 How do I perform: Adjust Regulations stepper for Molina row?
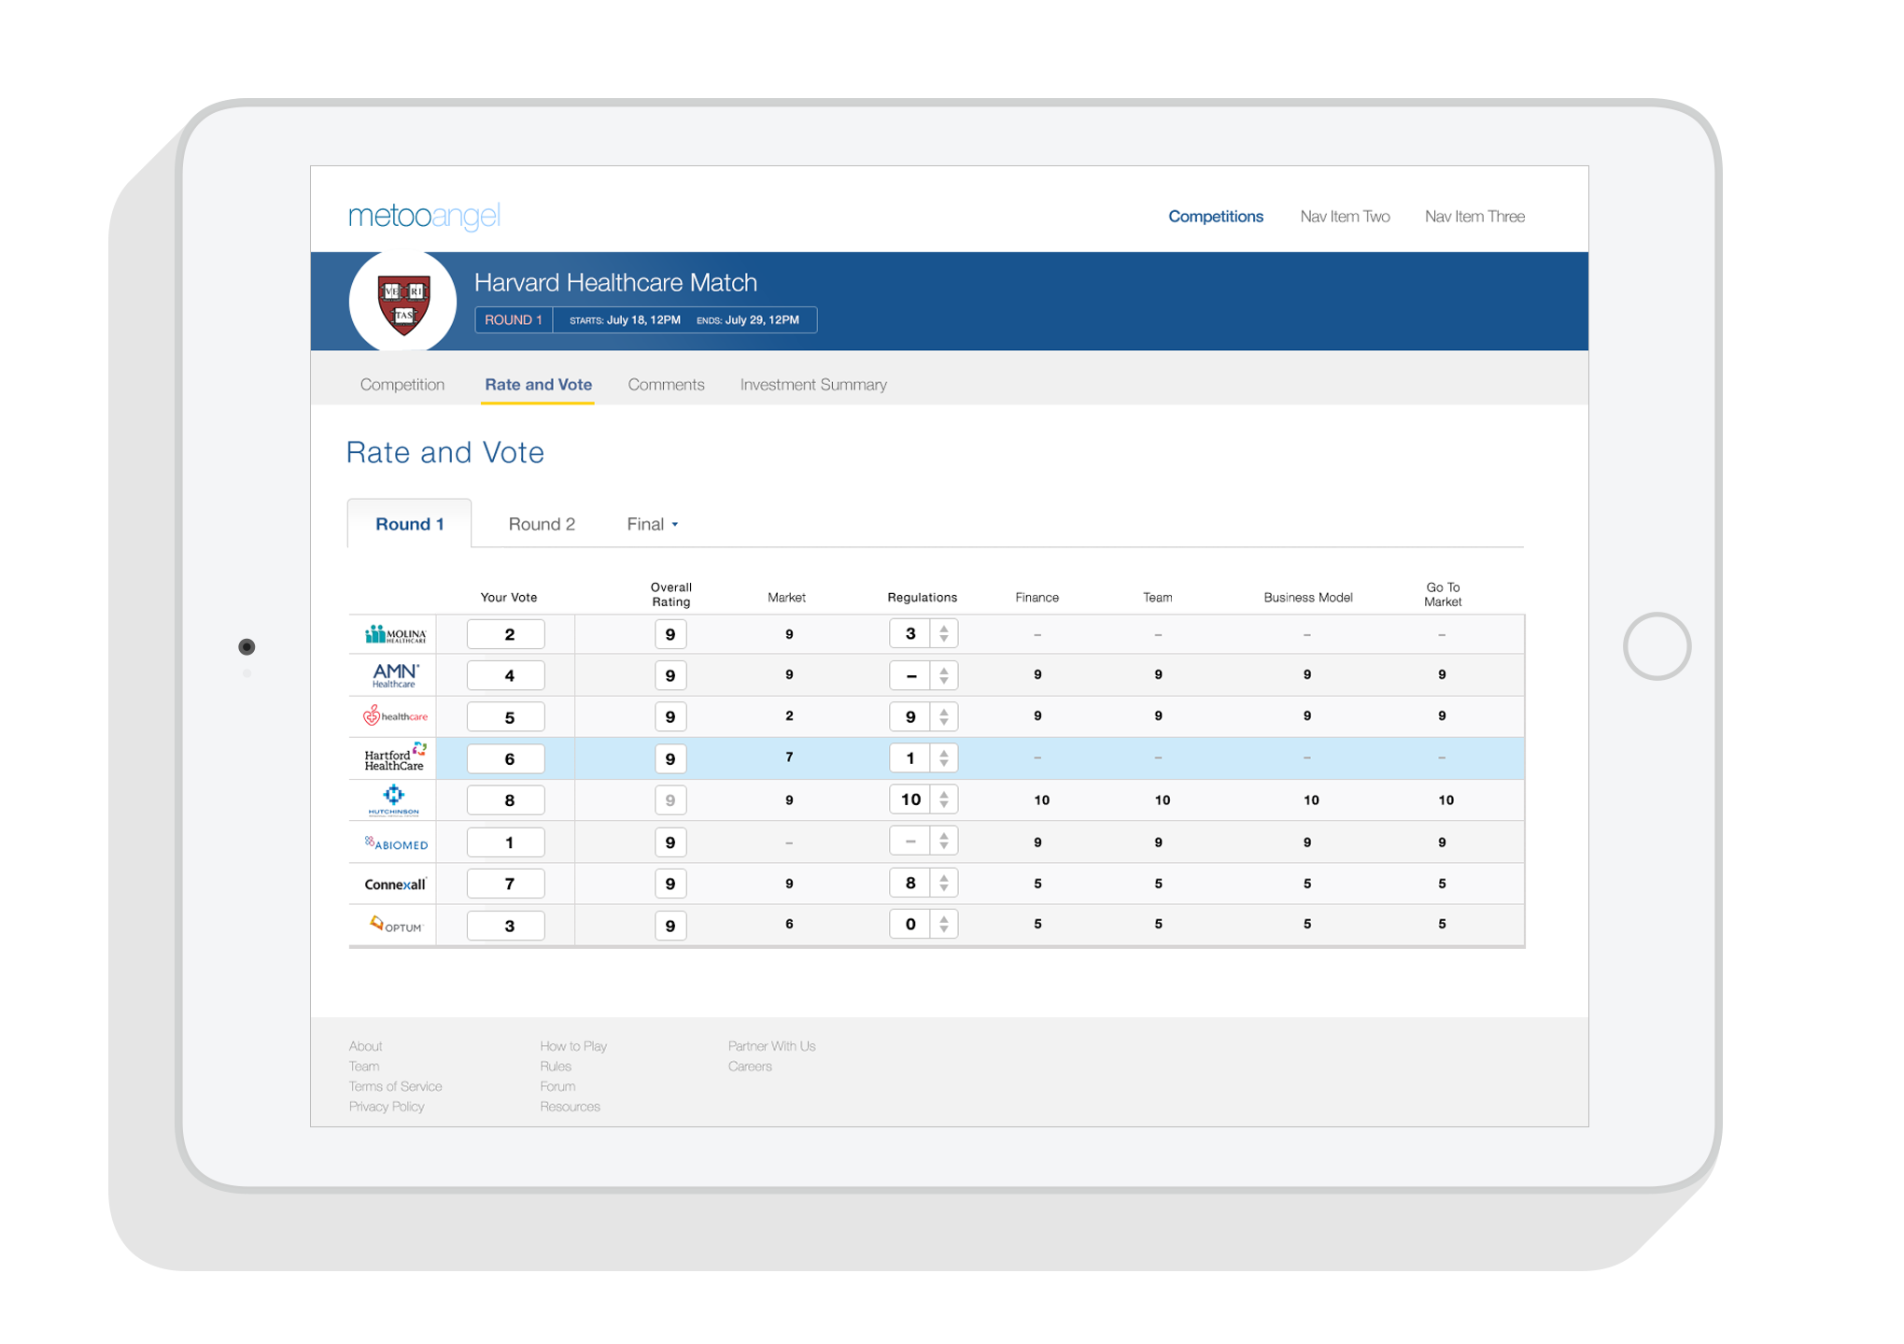(x=944, y=634)
